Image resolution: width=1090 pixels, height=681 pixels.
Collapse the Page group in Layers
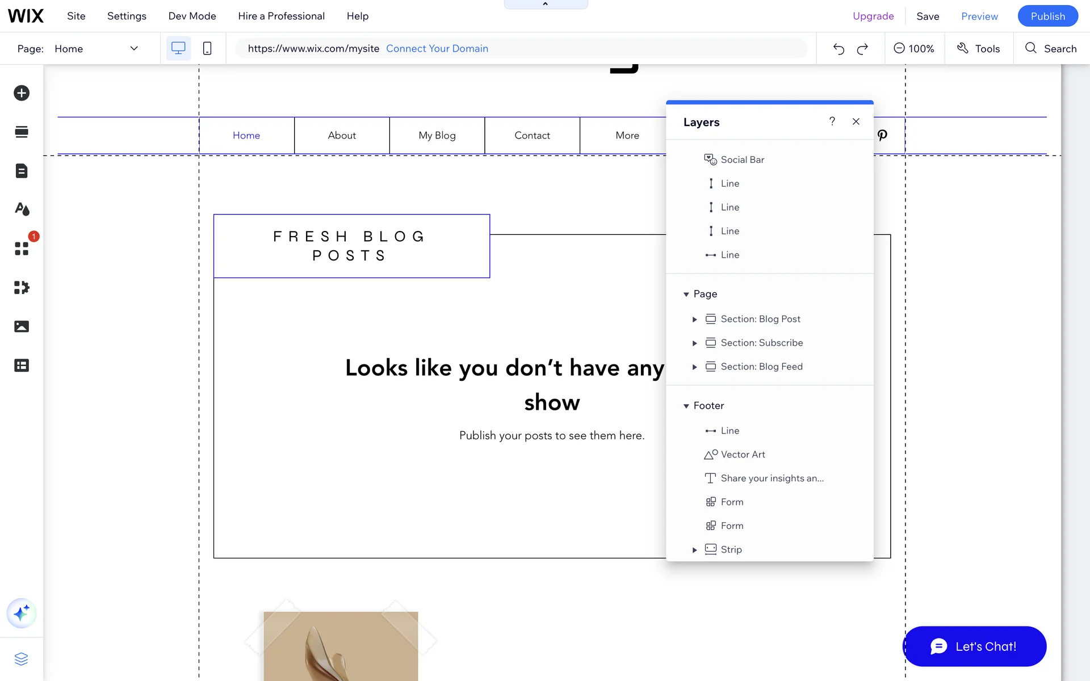(x=686, y=294)
